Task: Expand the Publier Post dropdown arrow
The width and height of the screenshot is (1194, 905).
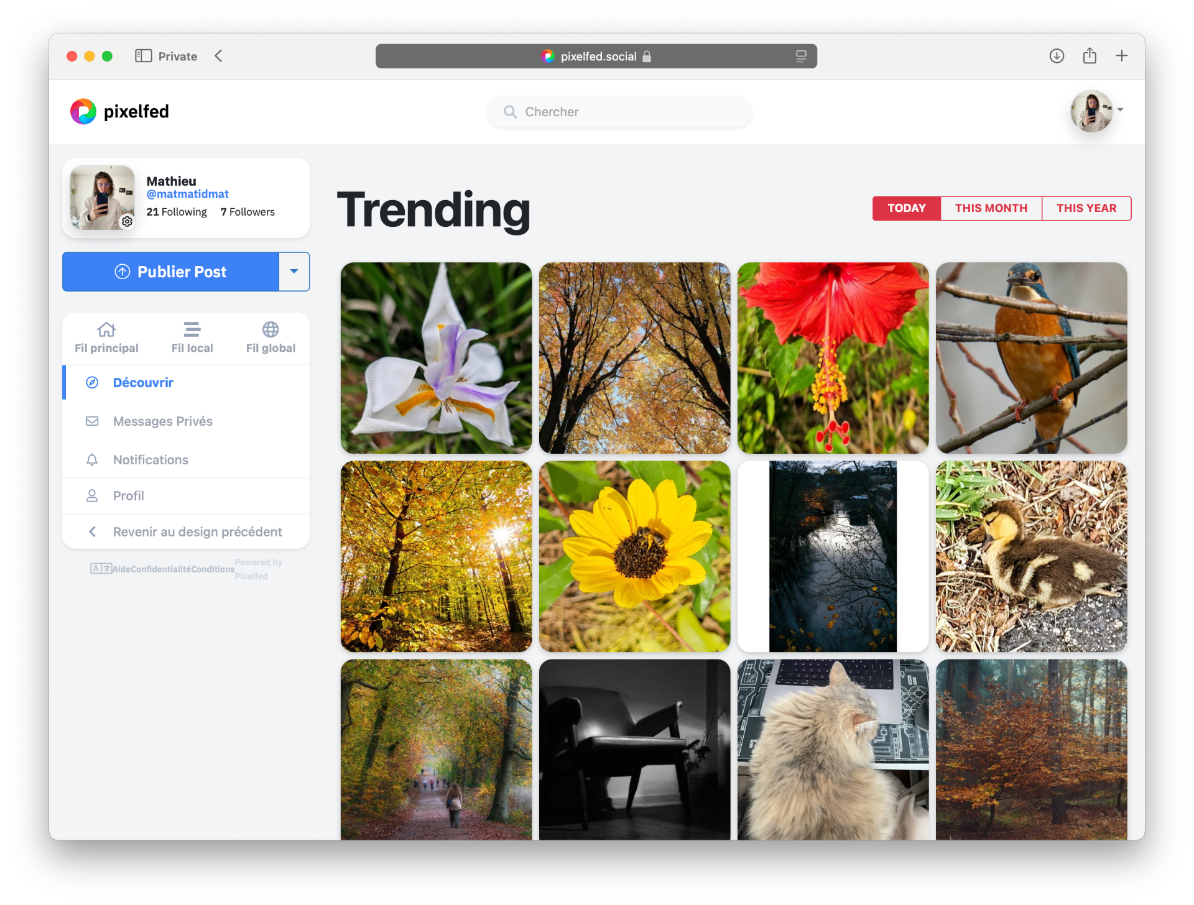Action: [294, 272]
